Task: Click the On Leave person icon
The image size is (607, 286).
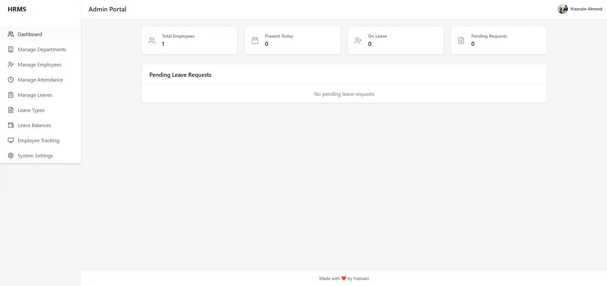Action: [x=358, y=40]
